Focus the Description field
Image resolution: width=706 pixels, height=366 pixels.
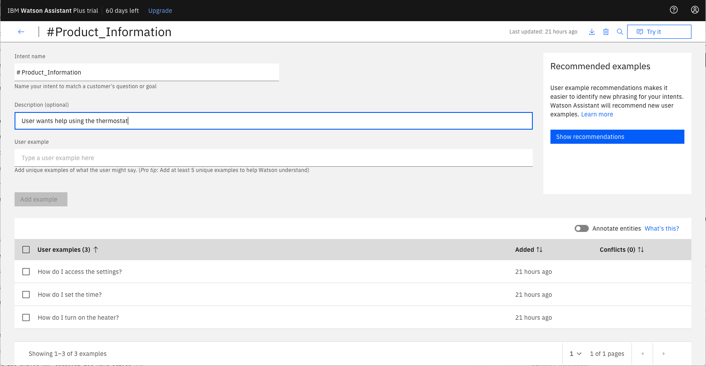coord(274,121)
